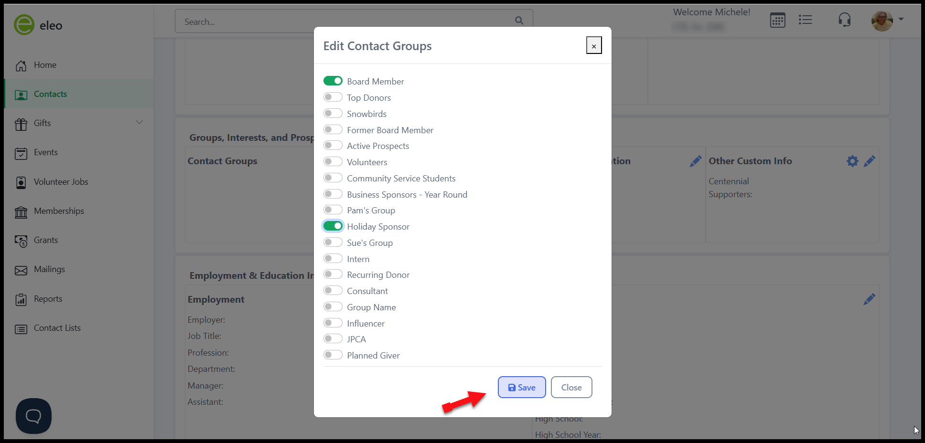This screenshot has height=443, width=925.
Task: Click the Employment section pencil edit icon
Action: 870,299
